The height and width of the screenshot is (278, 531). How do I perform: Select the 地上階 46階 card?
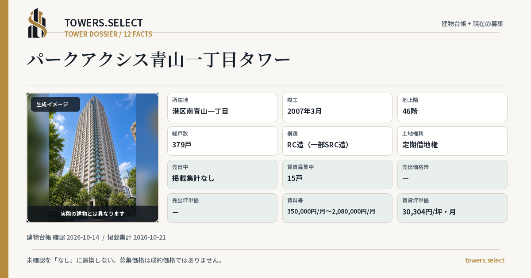(x=452, y=107)
